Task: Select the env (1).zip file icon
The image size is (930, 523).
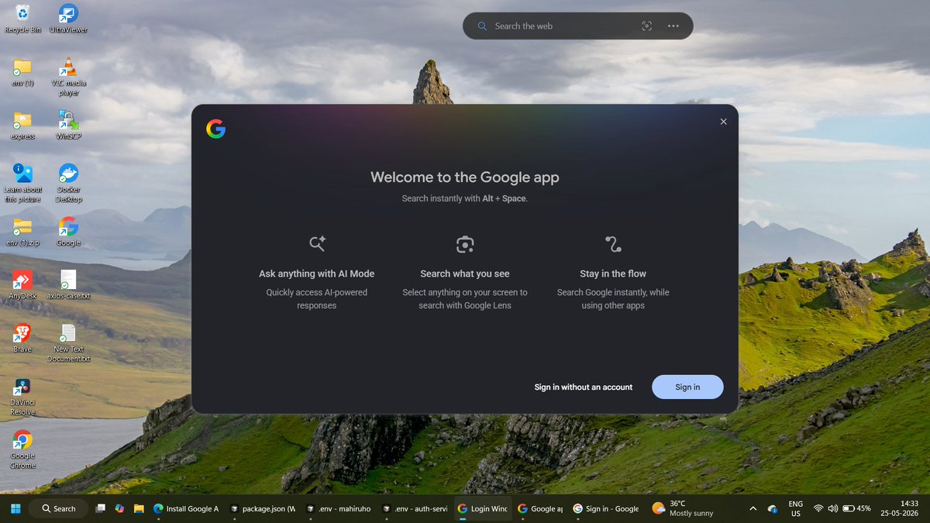Action: pos(22,232)
